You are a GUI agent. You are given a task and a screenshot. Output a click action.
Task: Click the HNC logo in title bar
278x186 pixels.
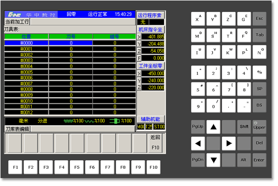(15, 14)
